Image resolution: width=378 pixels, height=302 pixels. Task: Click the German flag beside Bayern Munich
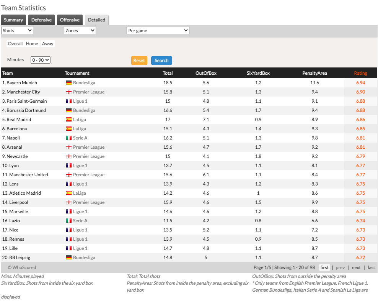69,83
